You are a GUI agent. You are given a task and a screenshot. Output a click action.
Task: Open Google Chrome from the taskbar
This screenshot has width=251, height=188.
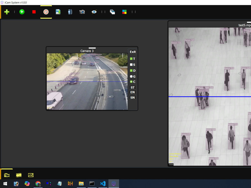[x=38, y=184]
